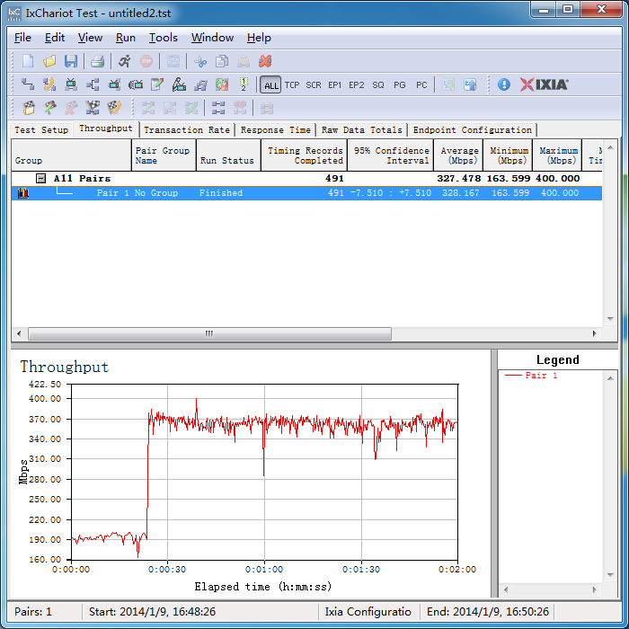Open a test with folder icon
629x629 pixels.
(x=49, y=61)
